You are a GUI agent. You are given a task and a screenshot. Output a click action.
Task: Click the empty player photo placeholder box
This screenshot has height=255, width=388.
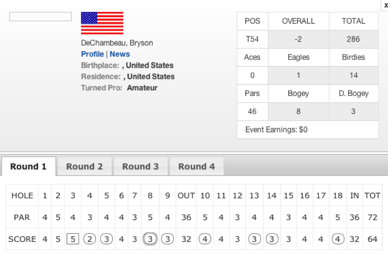(40, 16)
